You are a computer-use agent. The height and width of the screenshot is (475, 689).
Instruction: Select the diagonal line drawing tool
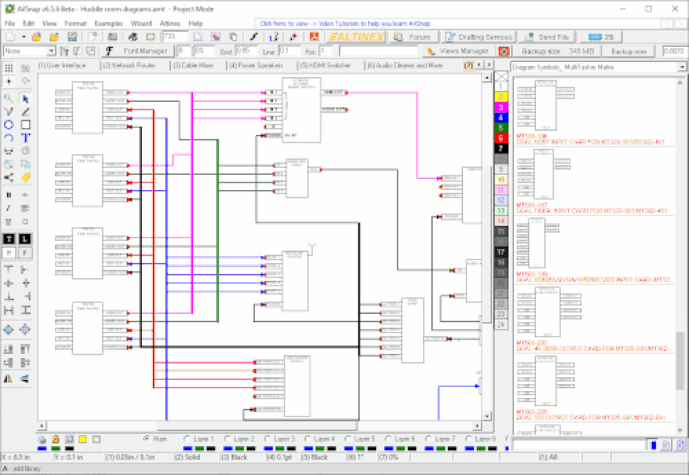point(25,112)
